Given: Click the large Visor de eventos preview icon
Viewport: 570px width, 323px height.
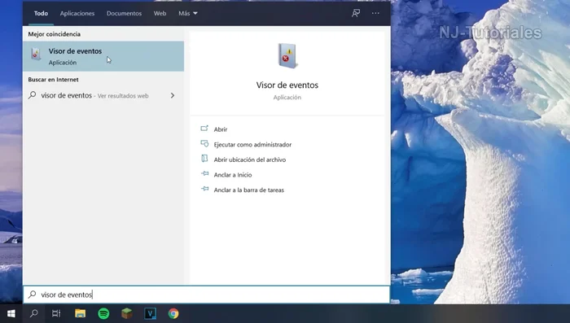Looking at the screenshot, I should click(x=287, y=55).
